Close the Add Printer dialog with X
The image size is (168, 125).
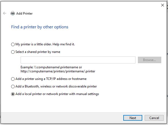coord(162,5)
